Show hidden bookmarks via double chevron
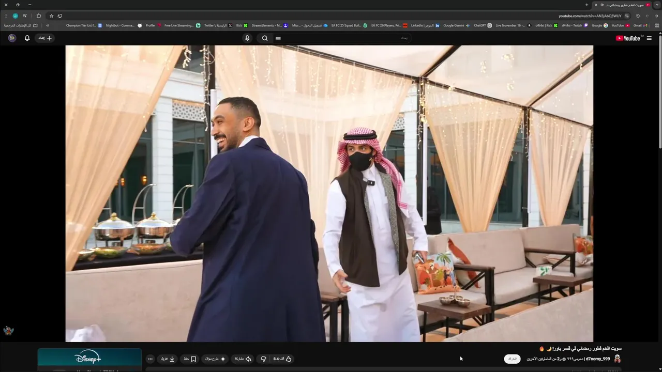Viewport: 662px width, 372px height. click(x=48, y=25)
